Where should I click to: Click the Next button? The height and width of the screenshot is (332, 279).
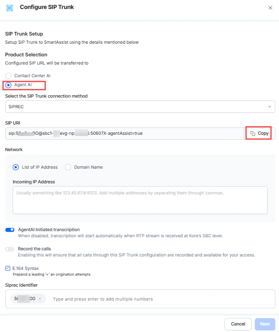click(x=265, y=324)
